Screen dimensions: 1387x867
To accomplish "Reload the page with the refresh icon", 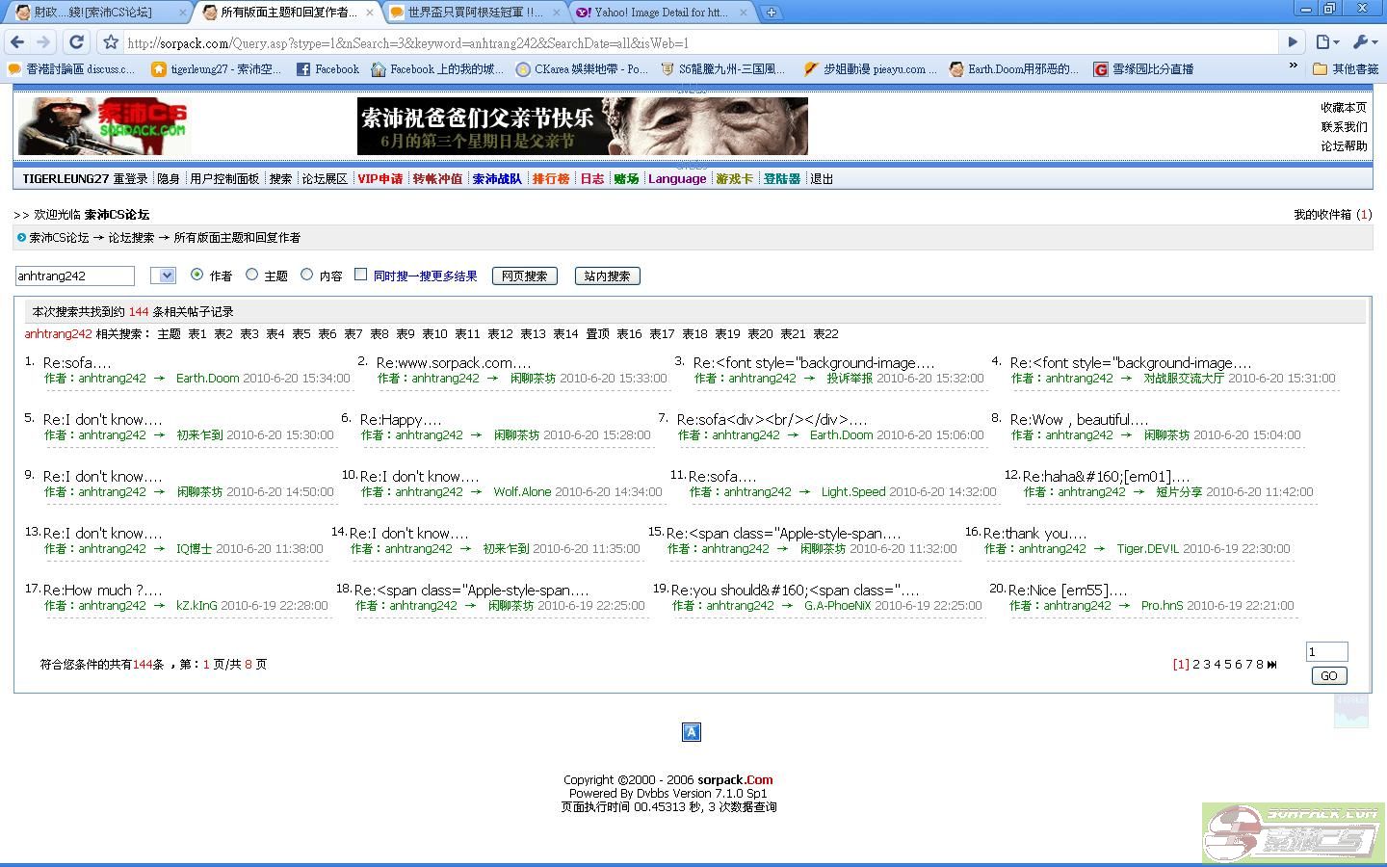I will coord(77,42).
